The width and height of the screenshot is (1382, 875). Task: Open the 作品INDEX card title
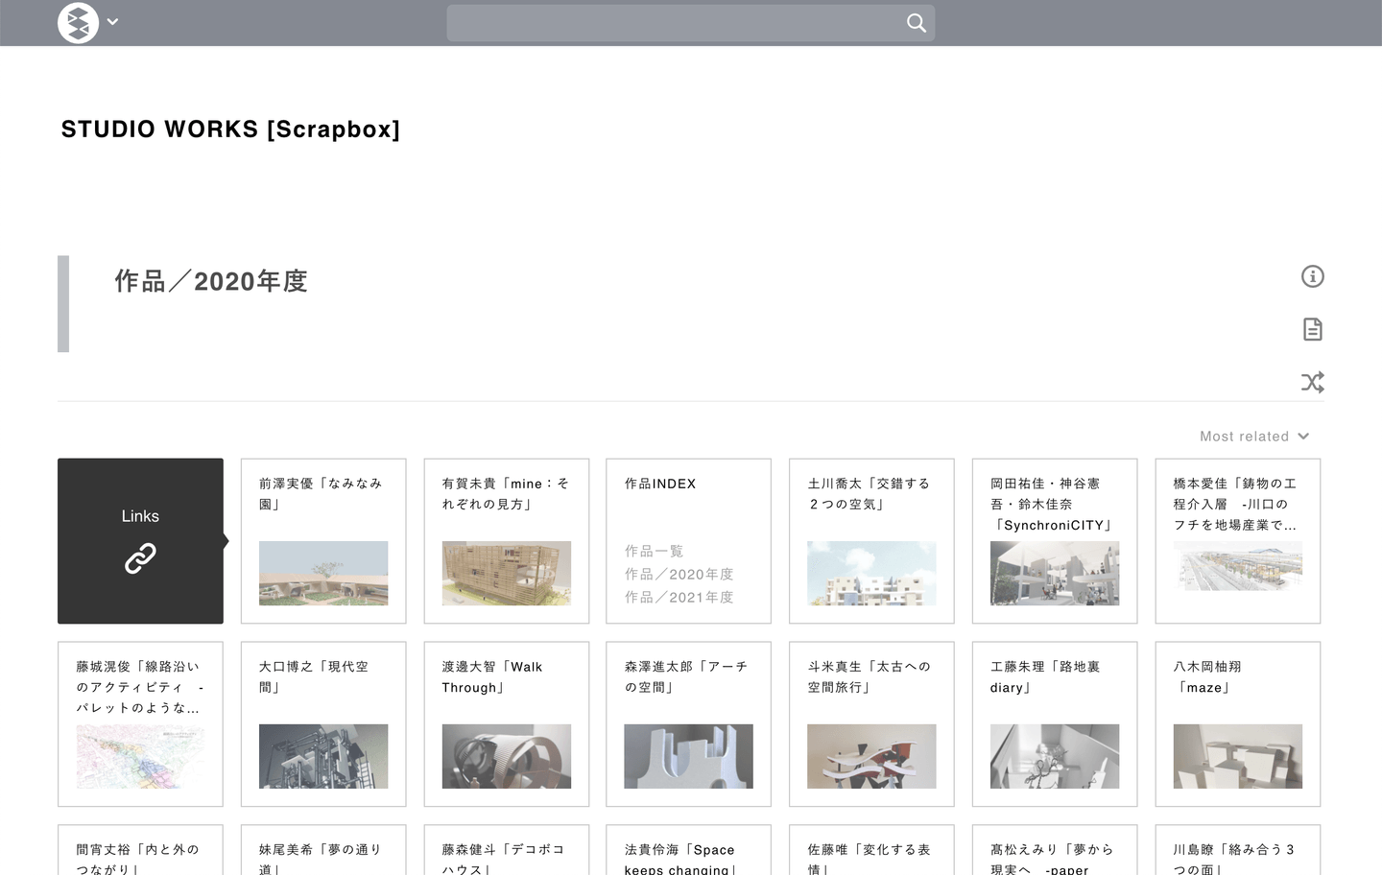[x=660, y=484]
